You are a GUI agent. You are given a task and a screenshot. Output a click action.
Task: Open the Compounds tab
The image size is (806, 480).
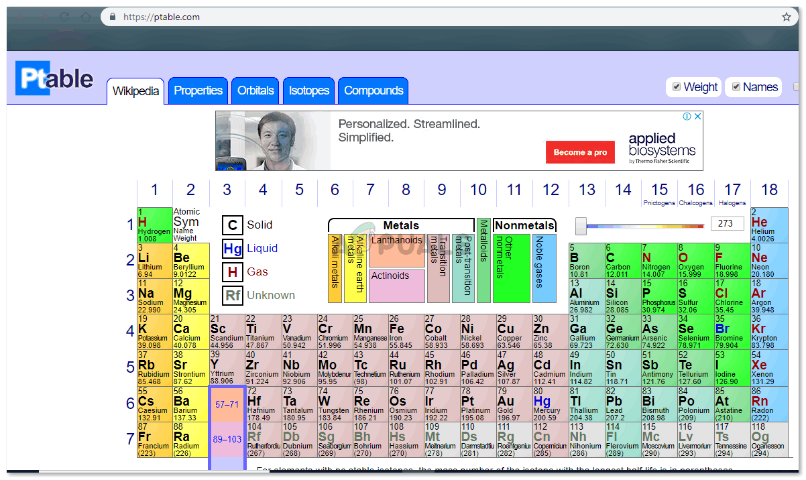coord(373,91)
